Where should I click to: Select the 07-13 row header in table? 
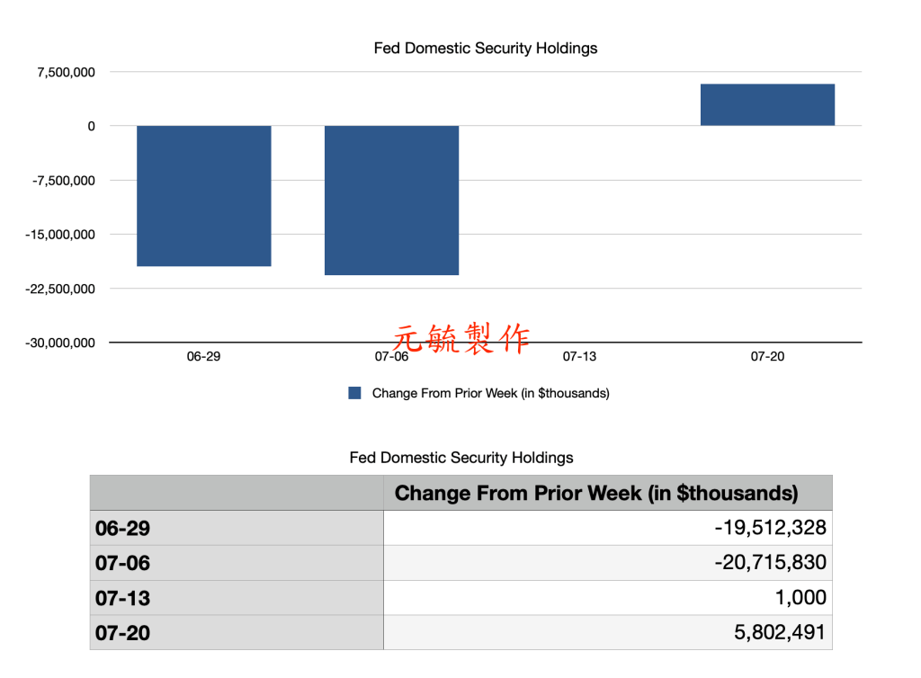237,598
